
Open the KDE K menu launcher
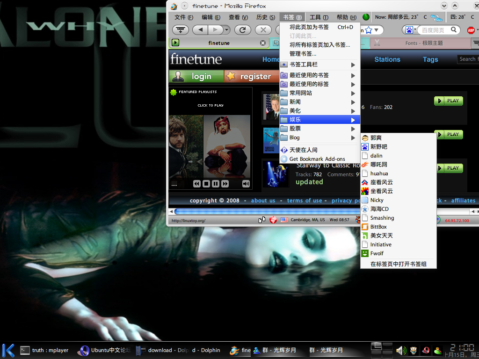(8, 350)
